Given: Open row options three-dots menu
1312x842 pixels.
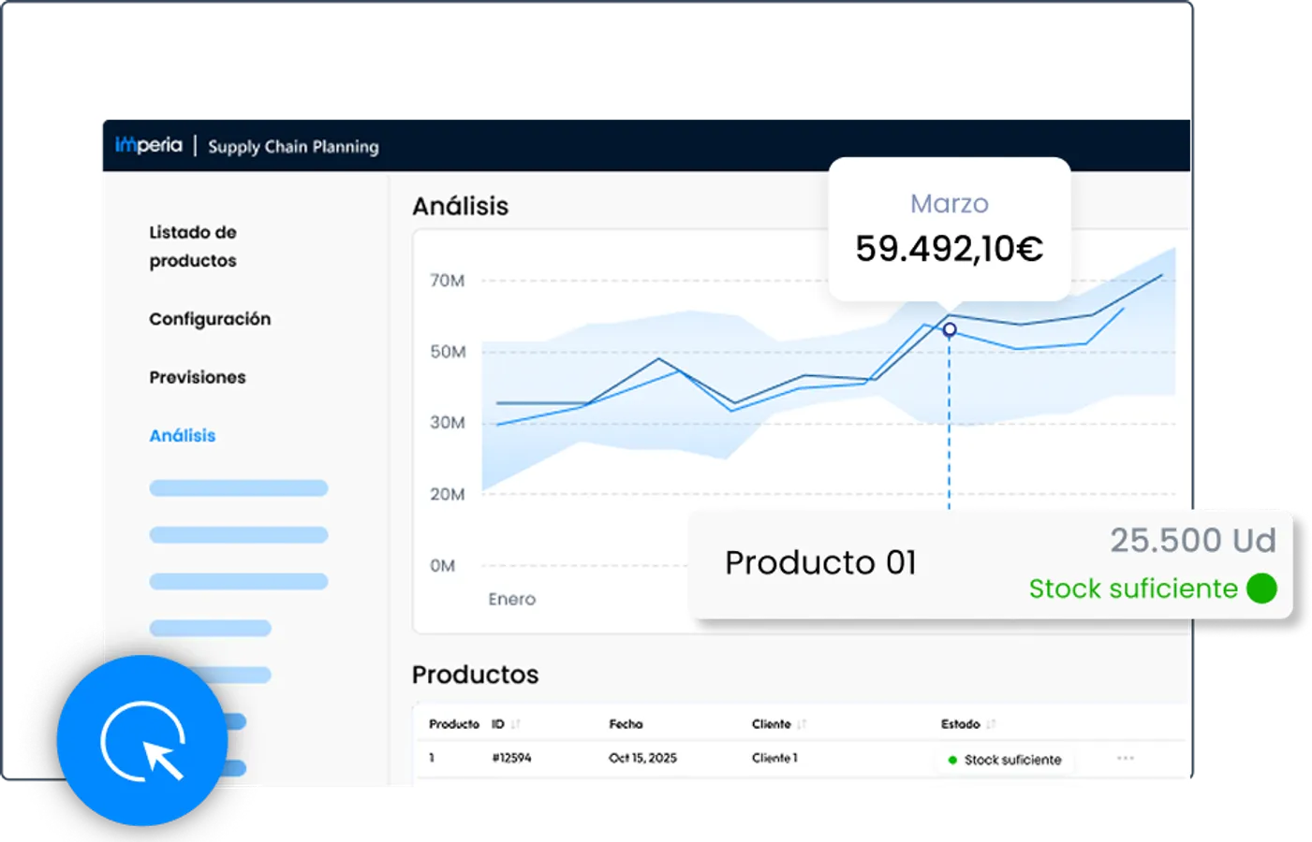Looking at the screenshot, I should 1126,759.
